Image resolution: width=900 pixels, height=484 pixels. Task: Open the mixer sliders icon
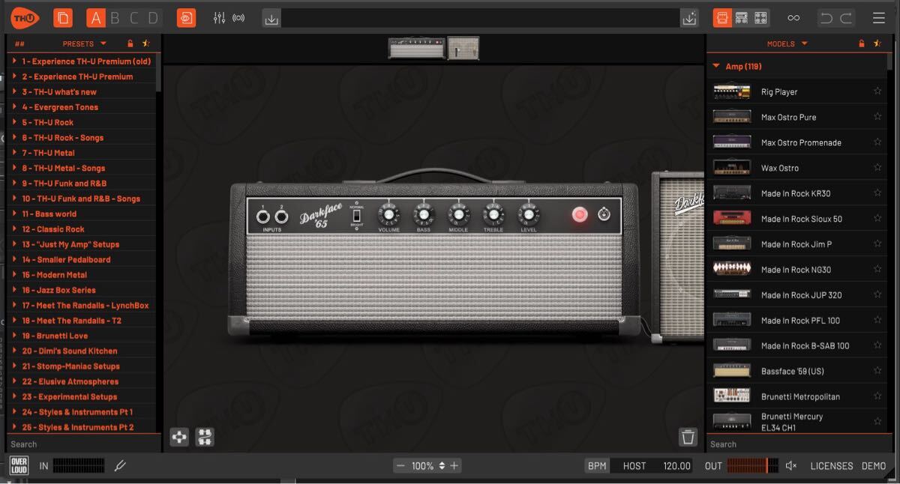[219, 18]
